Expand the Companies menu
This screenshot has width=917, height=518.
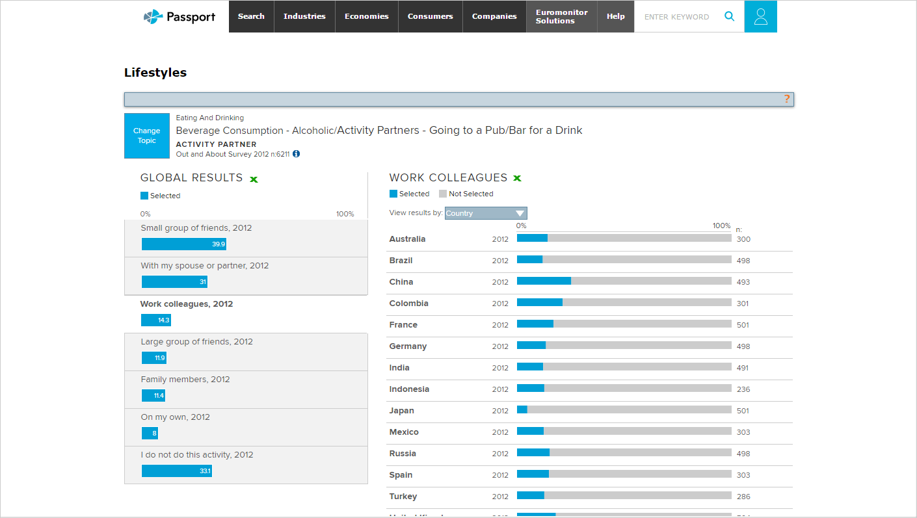(x=494, y=17)
